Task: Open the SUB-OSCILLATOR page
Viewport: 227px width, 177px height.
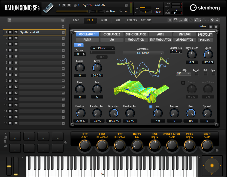Action: pos(136,34)
